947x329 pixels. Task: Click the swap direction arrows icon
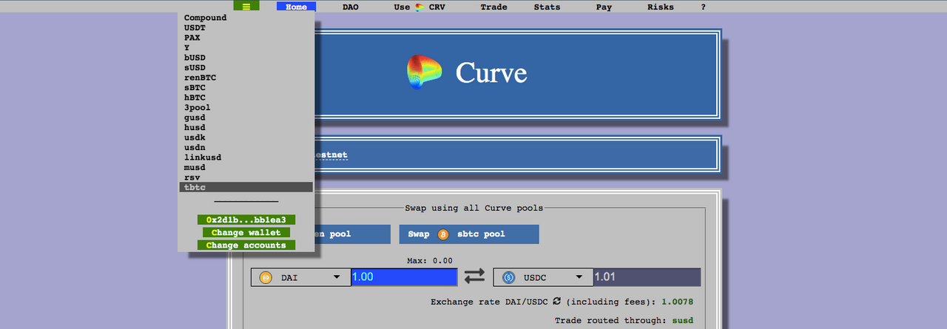[x=474, y=277]
